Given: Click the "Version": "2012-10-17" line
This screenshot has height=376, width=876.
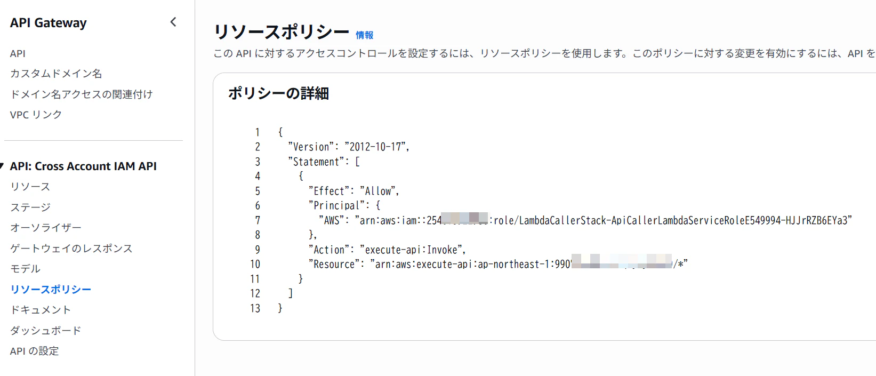Looking at the screenshot, I should [349, 147].
